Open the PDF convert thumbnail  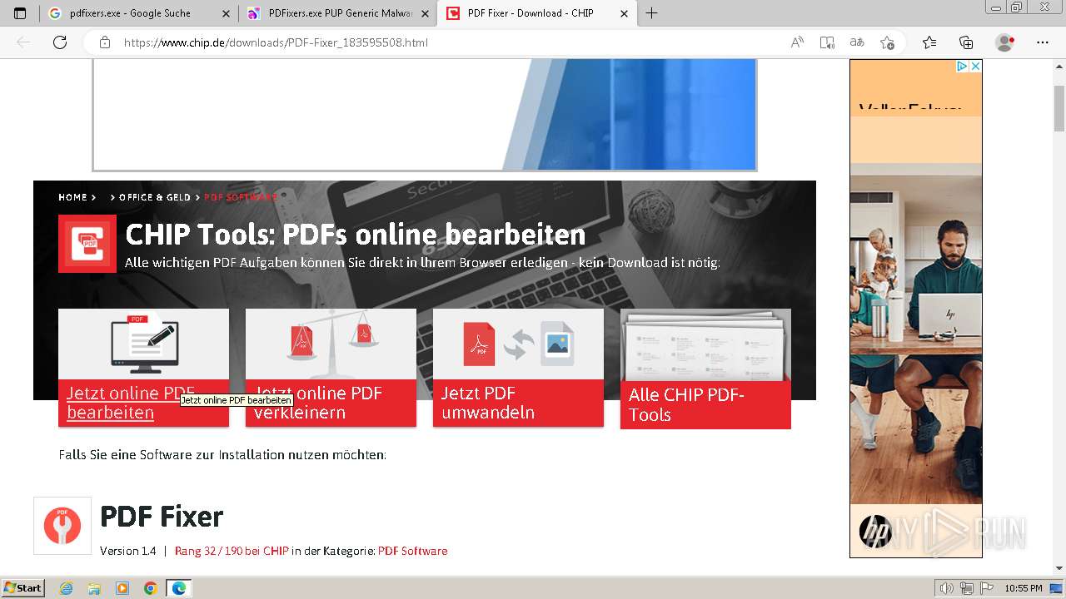(518, 344)
